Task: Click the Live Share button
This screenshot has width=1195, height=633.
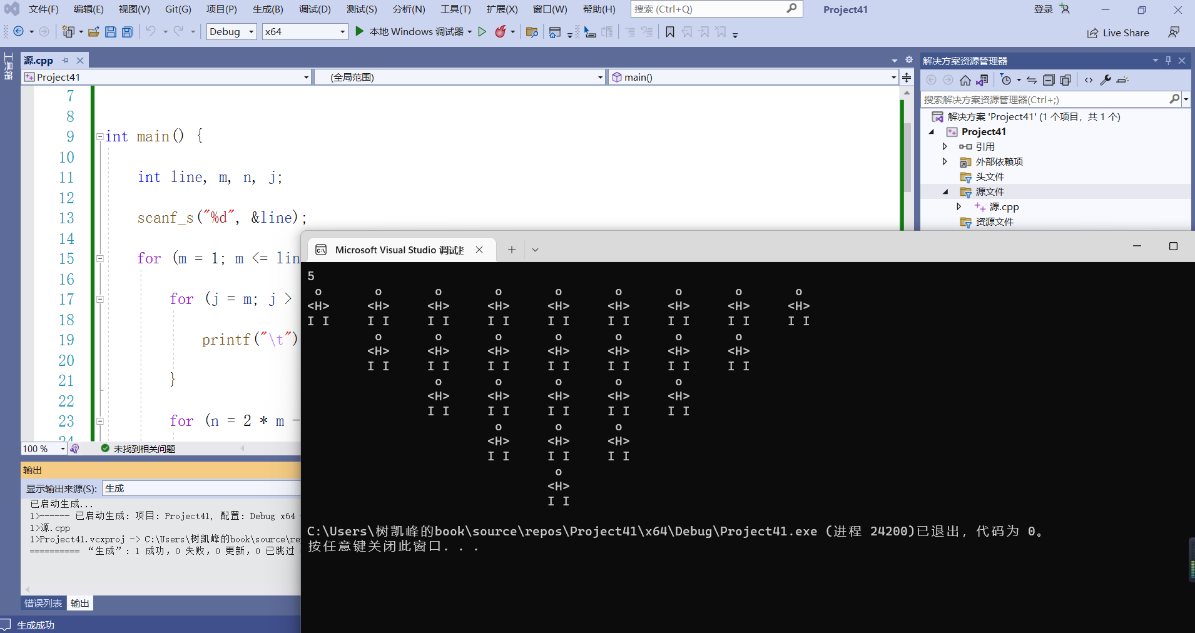Action: tap(1118, 33)
